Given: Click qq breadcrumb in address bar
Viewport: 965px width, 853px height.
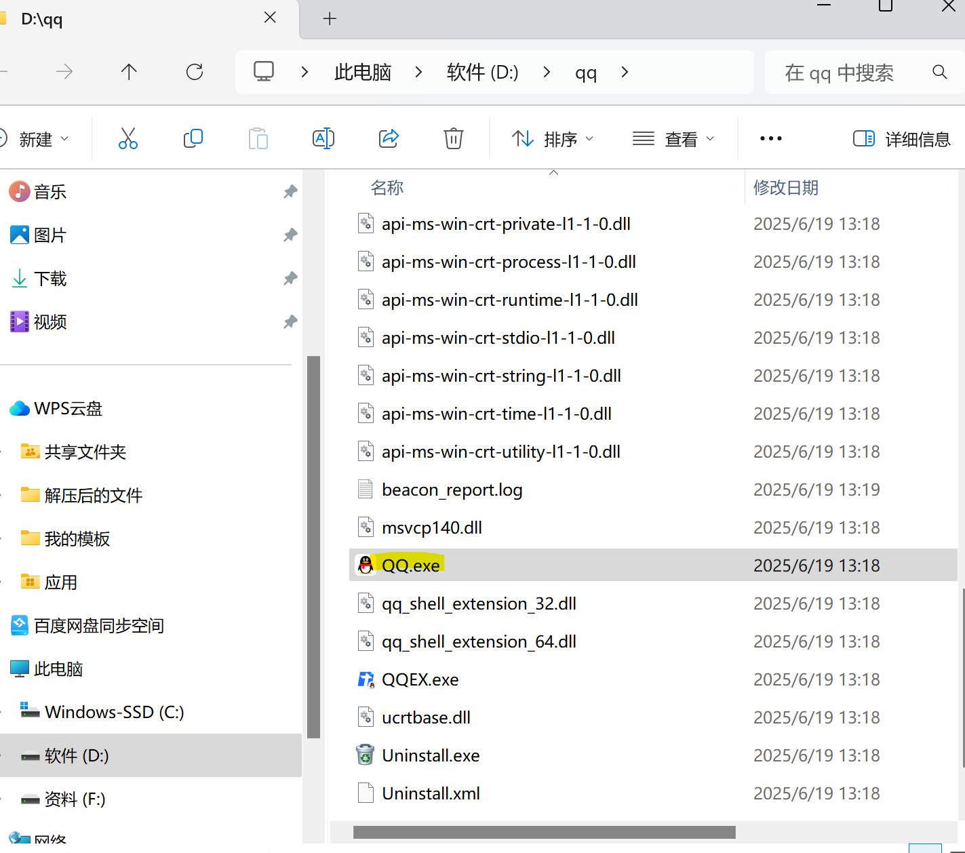Looking at the screenshot, I should (x=586, y=73).
